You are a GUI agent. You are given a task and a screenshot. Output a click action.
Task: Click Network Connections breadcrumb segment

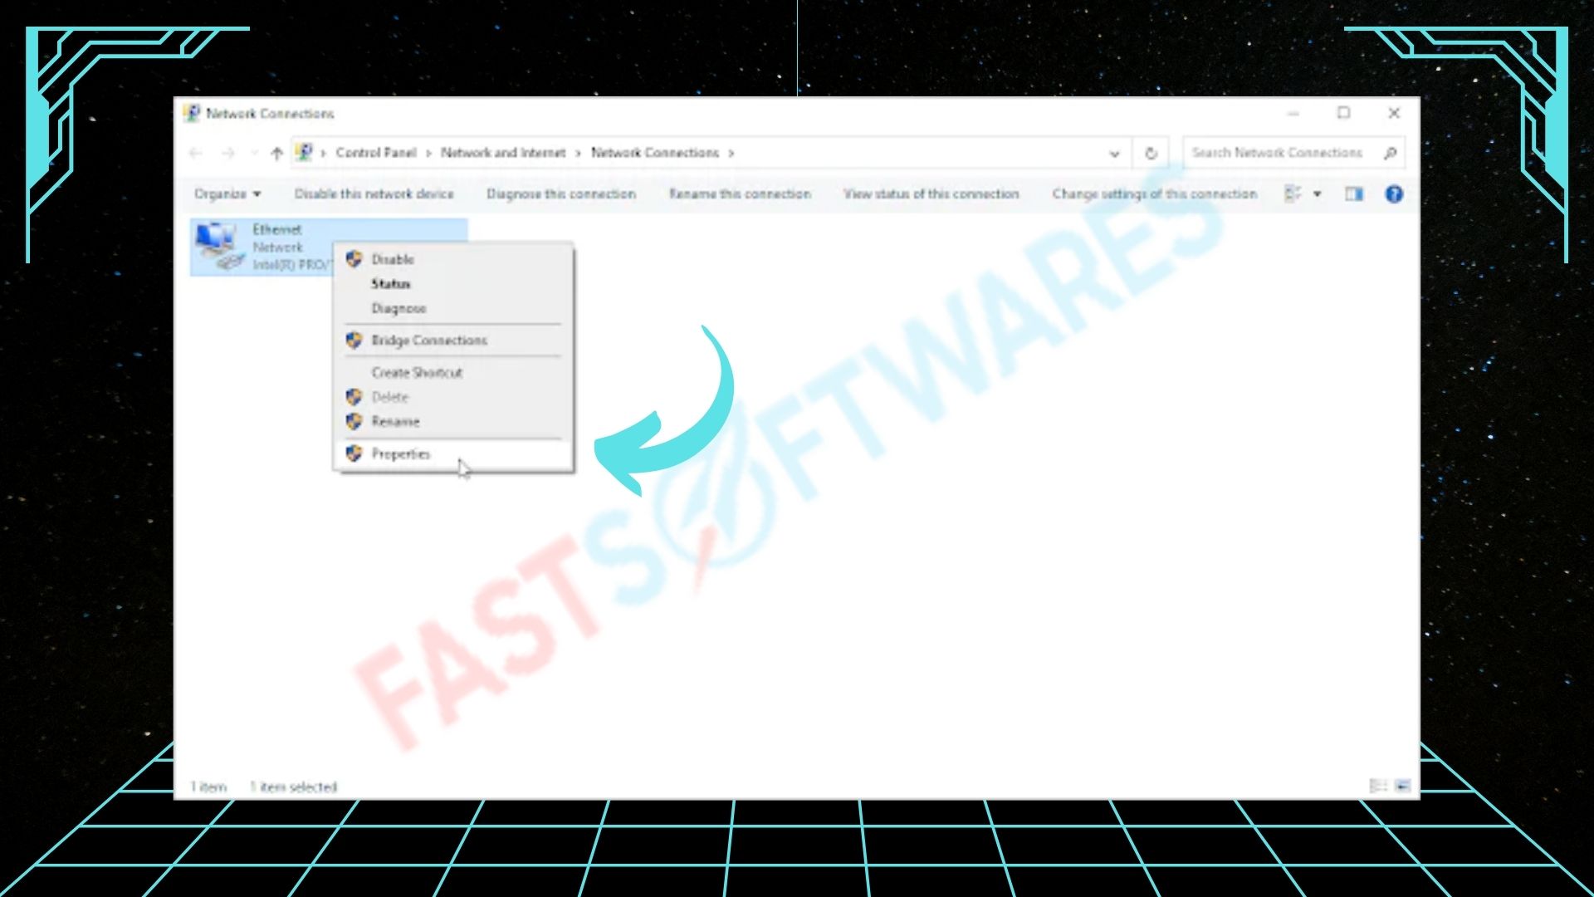point(655,153)
